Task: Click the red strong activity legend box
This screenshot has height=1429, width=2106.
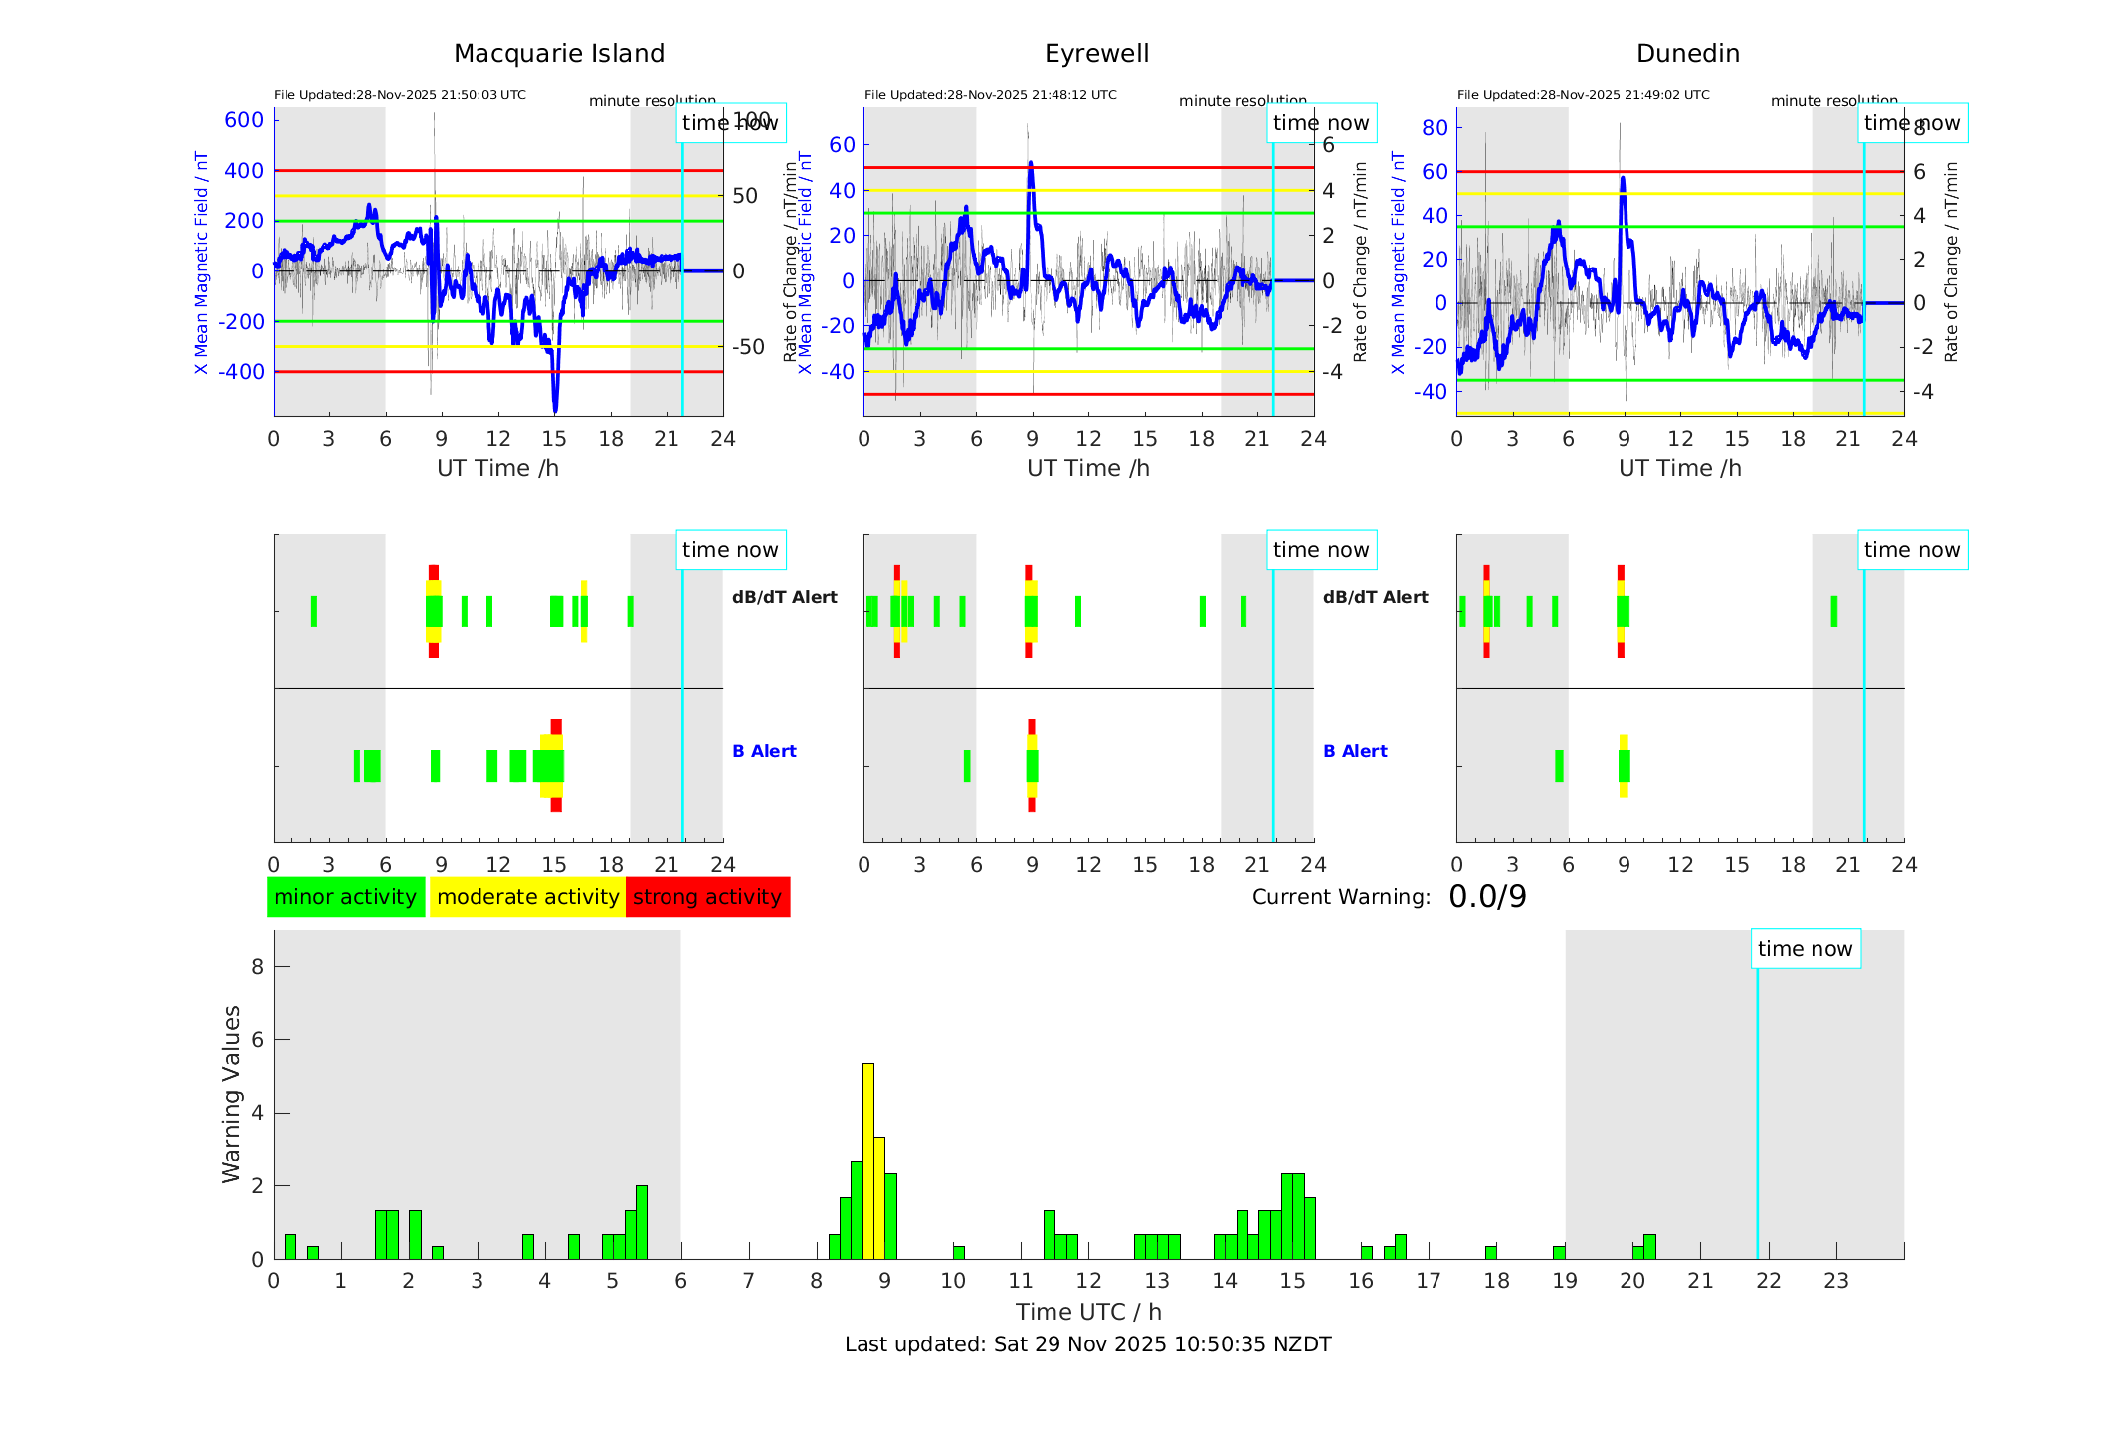Action: click(707, 897)
